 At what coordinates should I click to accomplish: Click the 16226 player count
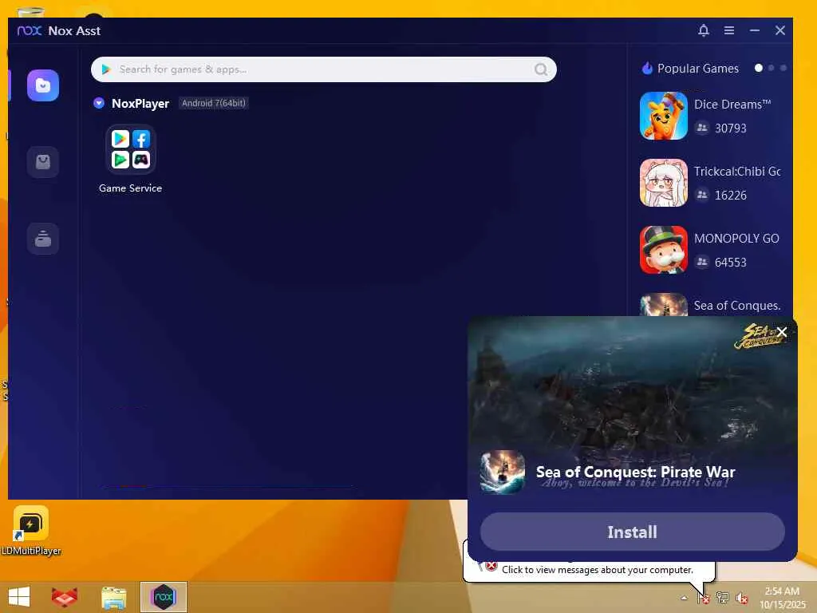(731, 196)
